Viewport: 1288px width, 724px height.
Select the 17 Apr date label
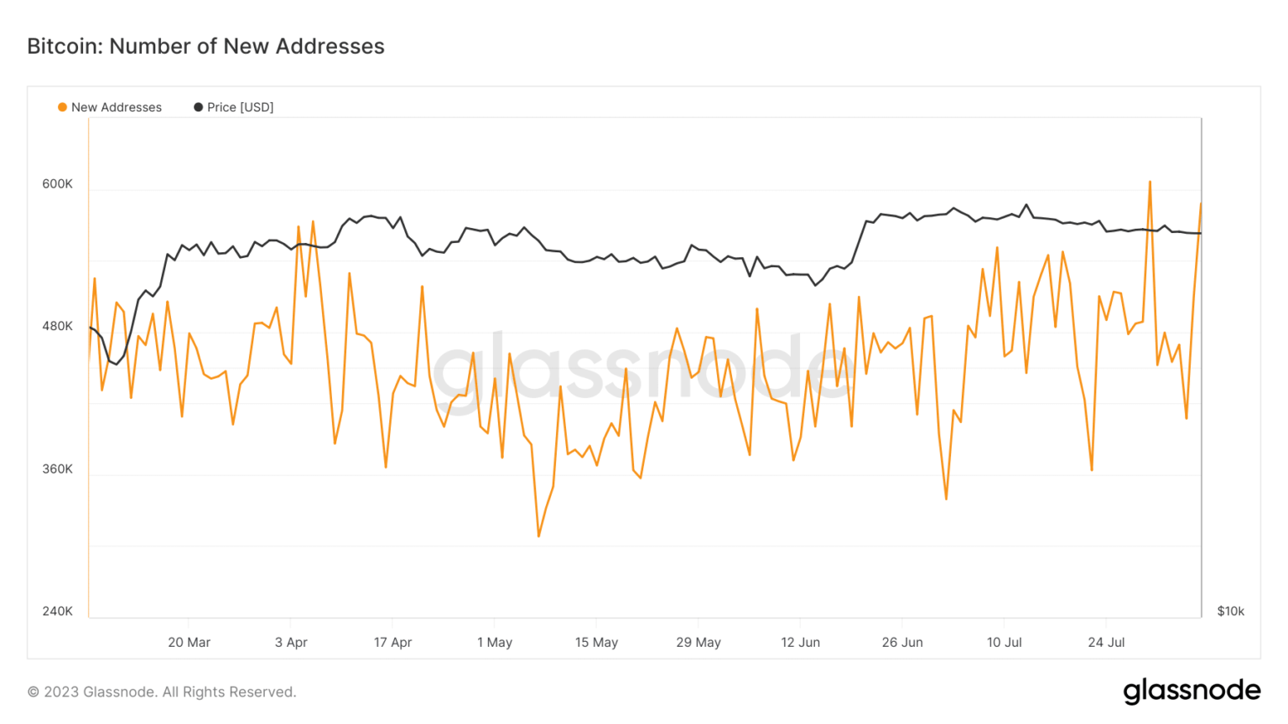click(x=392, y=642)
